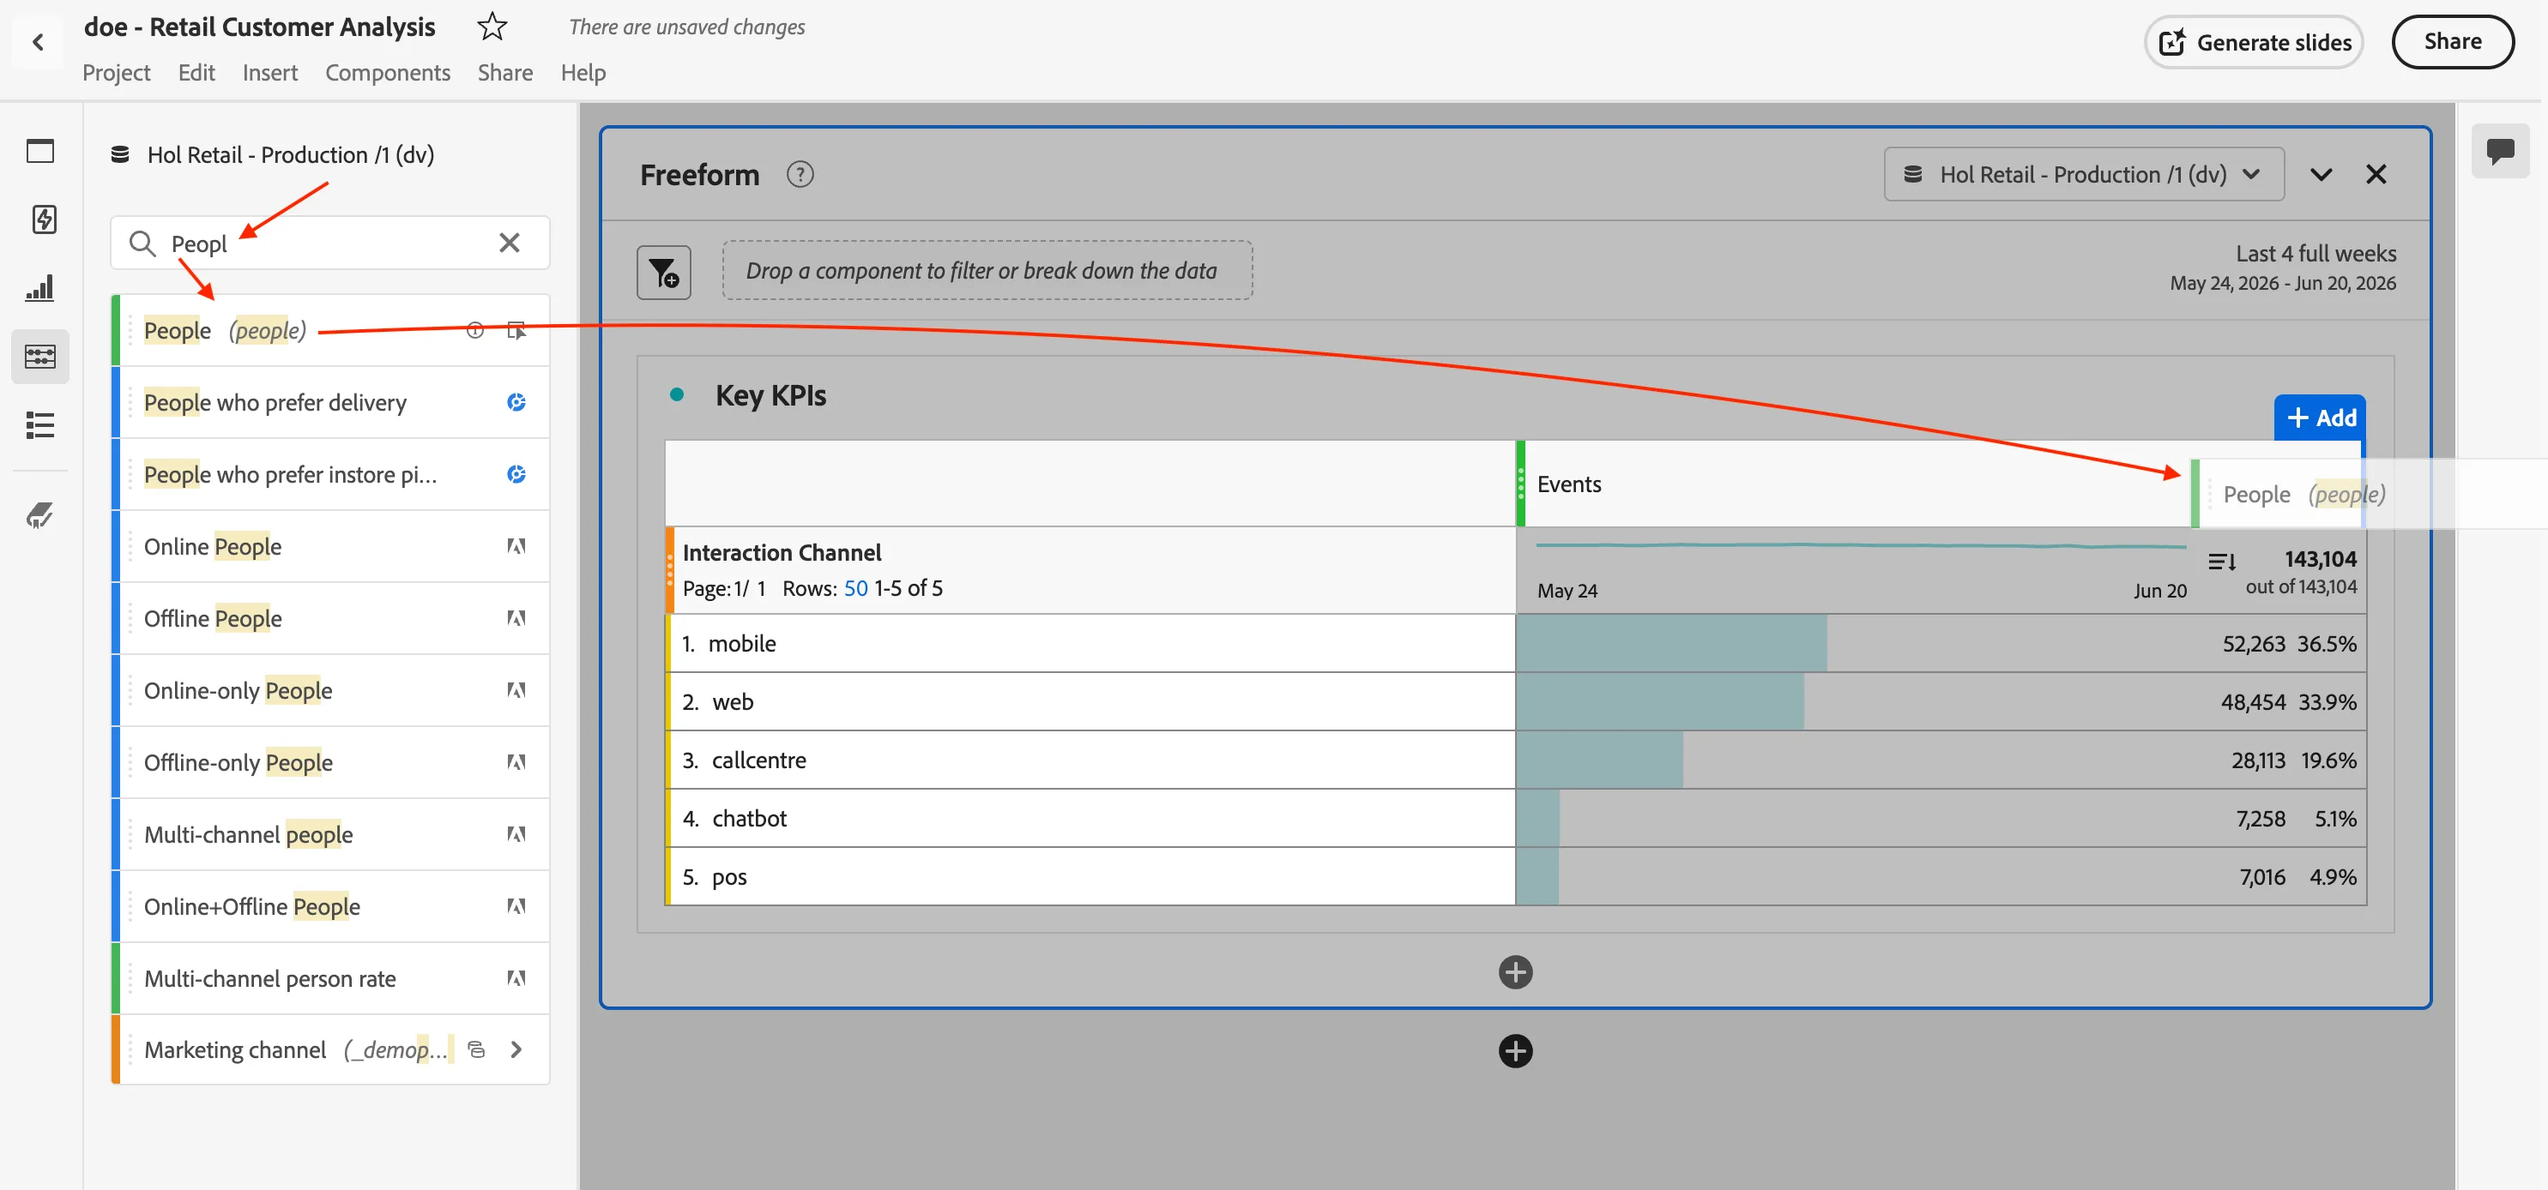Image resolution: width=2548 pixels, height=1190 pixels.
Task: Open the data view dropdown in the Freeform panel
Action: pos(2083,175)
